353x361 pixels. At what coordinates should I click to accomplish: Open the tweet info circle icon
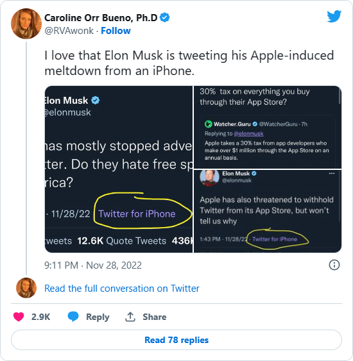coord(334,265)
